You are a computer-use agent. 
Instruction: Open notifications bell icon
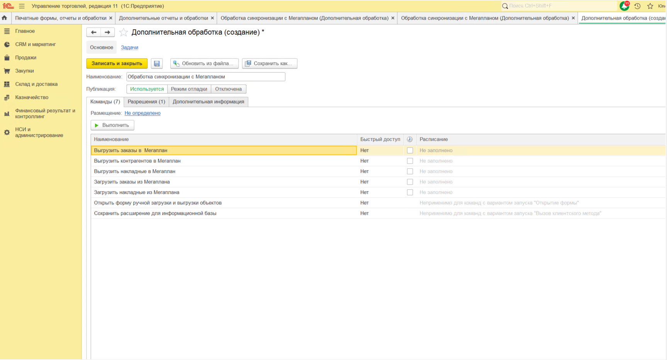click(625, 6)
